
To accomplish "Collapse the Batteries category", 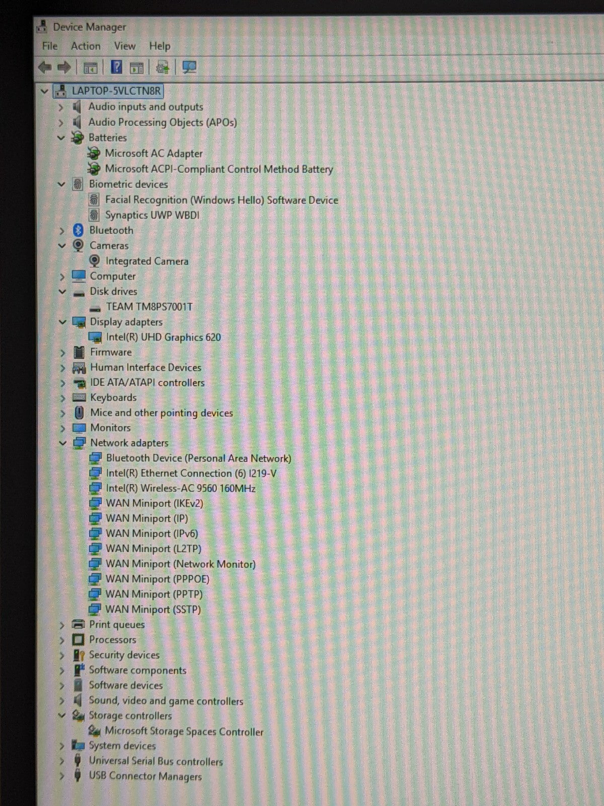I will click(x=61, y=138).
